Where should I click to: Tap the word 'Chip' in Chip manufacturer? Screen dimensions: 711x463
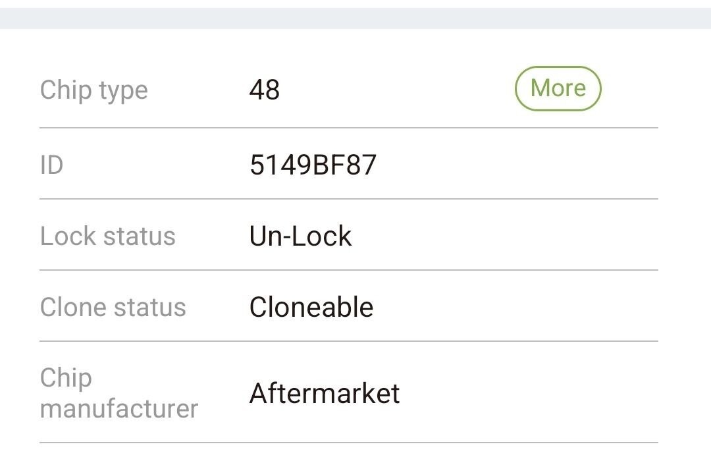coord(66,378)
